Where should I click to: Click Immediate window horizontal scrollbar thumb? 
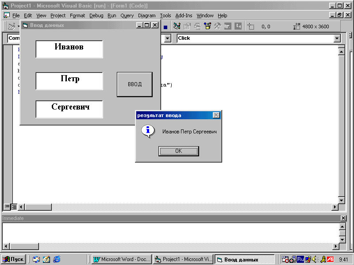pos(24,246)
